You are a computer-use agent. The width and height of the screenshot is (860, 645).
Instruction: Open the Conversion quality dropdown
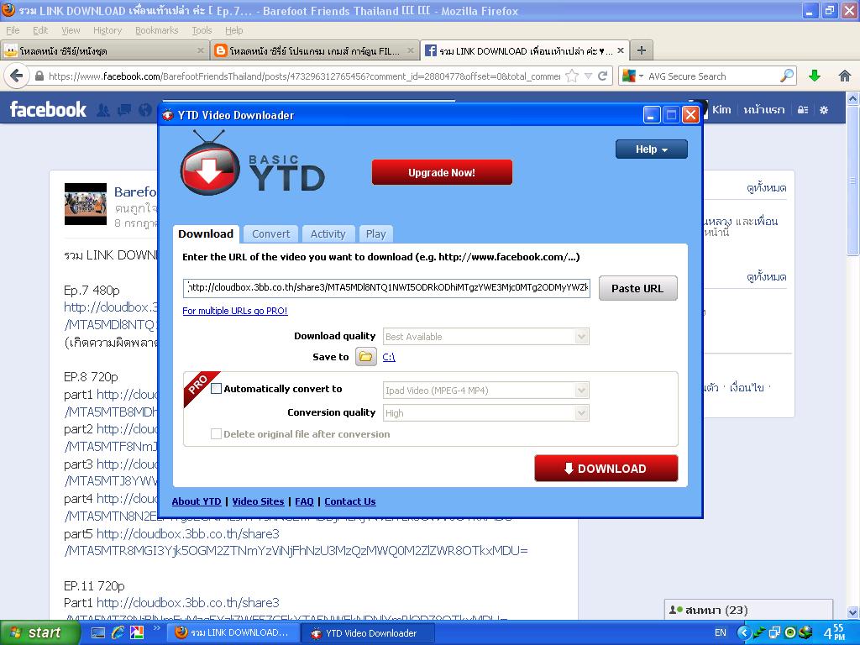[x=581, y=413]
